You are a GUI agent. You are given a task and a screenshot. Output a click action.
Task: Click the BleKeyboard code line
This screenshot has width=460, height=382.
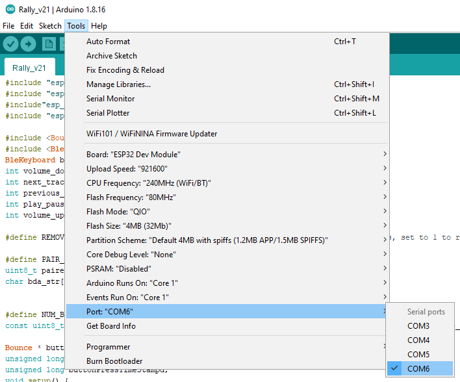(34, 160)
